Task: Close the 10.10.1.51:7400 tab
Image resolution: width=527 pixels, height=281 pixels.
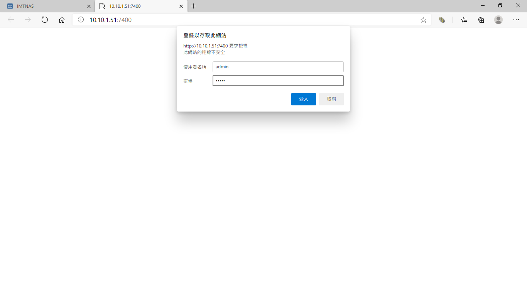Action: [x=181, y=6]
